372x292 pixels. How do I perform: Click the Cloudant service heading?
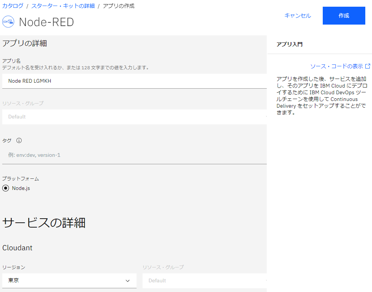pos(17,248)
